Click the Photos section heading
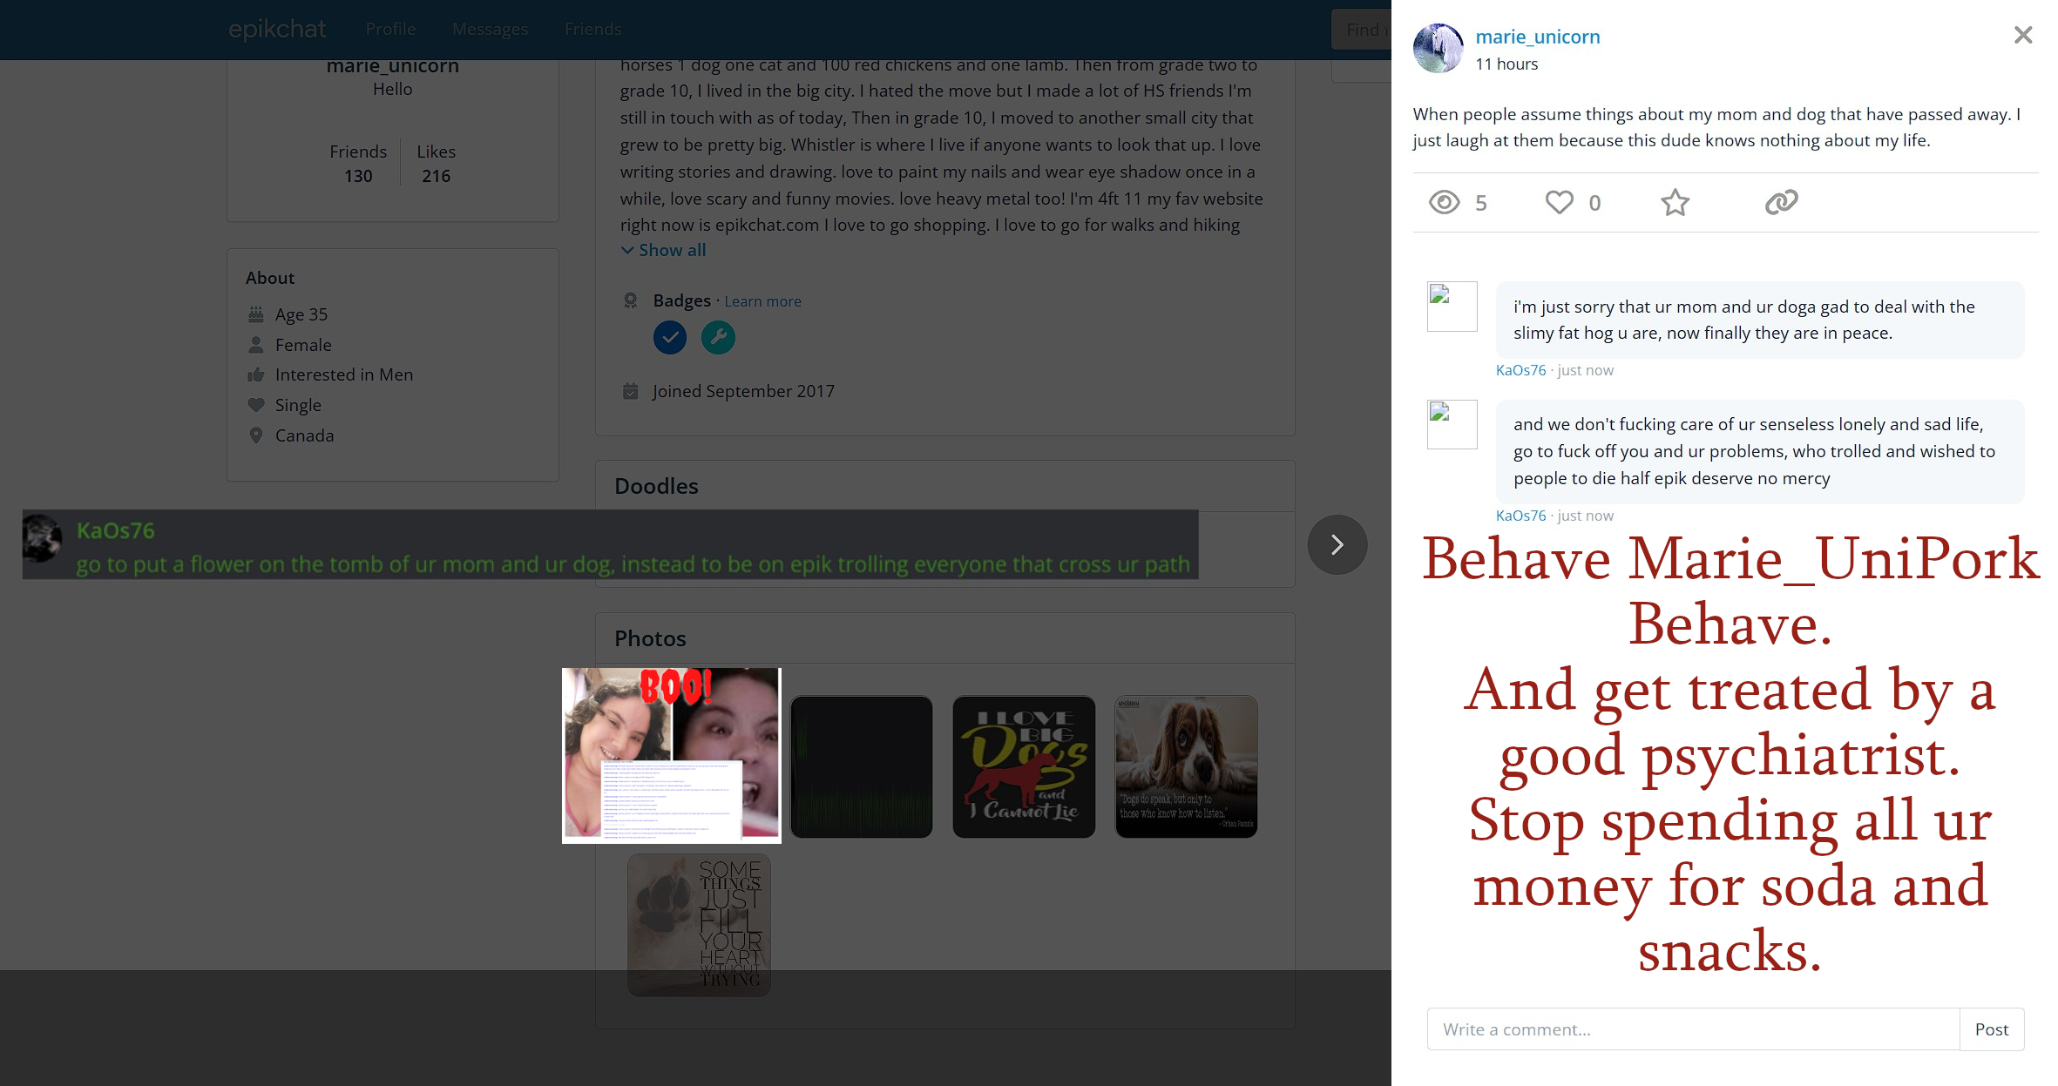2058x1086 pixels. [650, 638]
